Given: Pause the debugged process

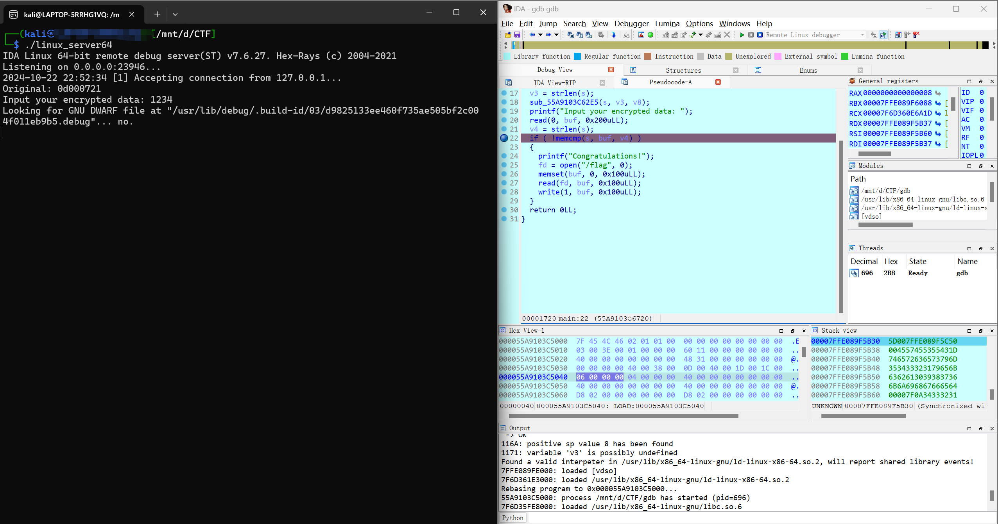Looking at the screenshot, I should pyautogui.click(x=751, y=35).
